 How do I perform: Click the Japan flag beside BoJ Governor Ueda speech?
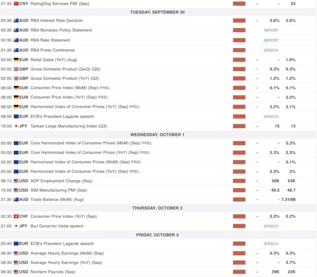tap(16, 226)
